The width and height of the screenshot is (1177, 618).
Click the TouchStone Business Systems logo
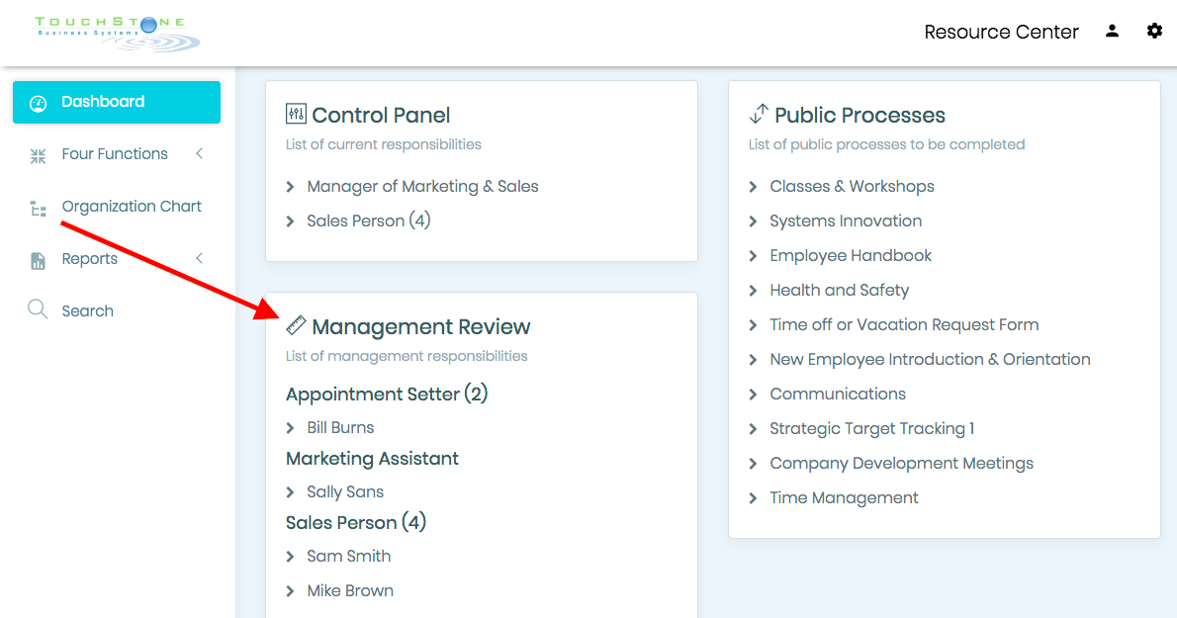[117, 34]
